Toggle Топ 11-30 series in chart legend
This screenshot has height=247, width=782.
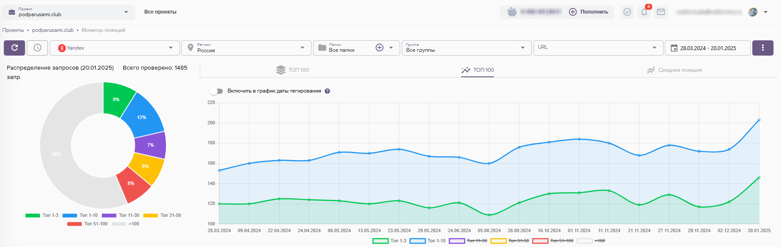click(468, 241)
